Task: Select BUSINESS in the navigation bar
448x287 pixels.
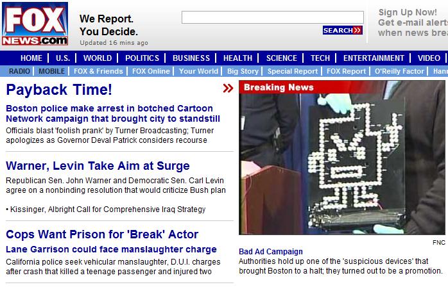Action: 191,58
